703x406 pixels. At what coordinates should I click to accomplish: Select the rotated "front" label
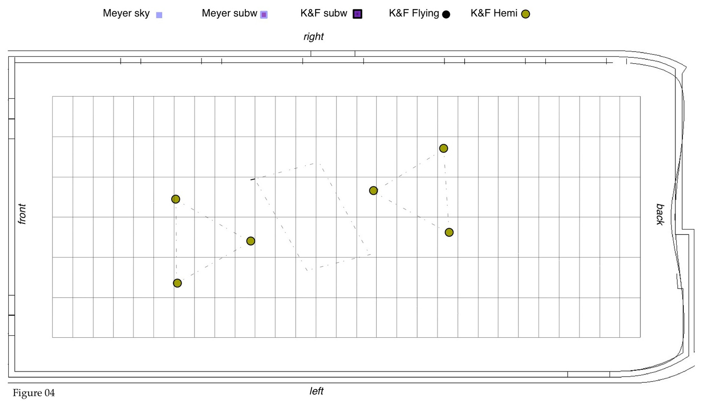tap(22, 214)
